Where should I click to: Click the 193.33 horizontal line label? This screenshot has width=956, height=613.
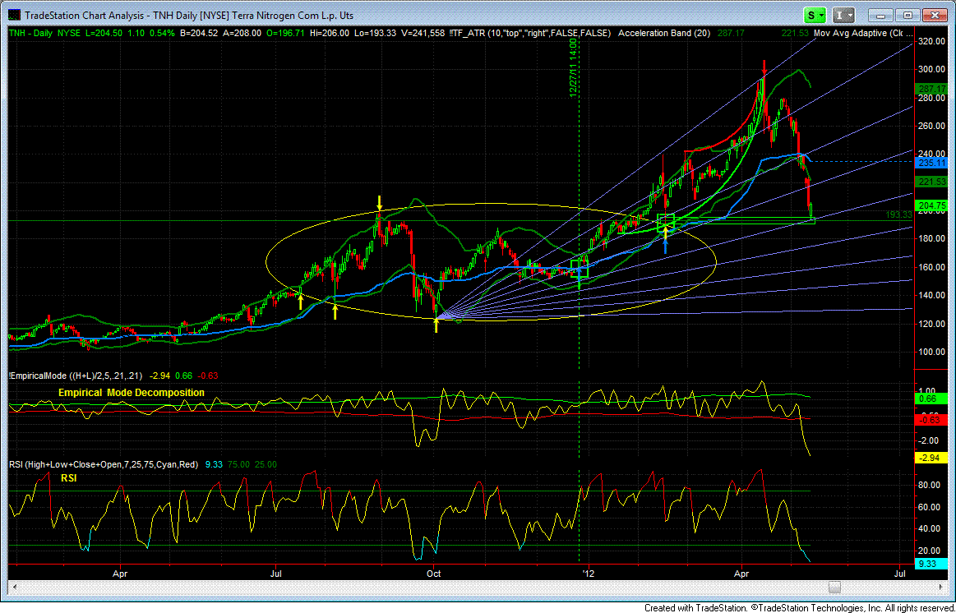tap(899, 215)
